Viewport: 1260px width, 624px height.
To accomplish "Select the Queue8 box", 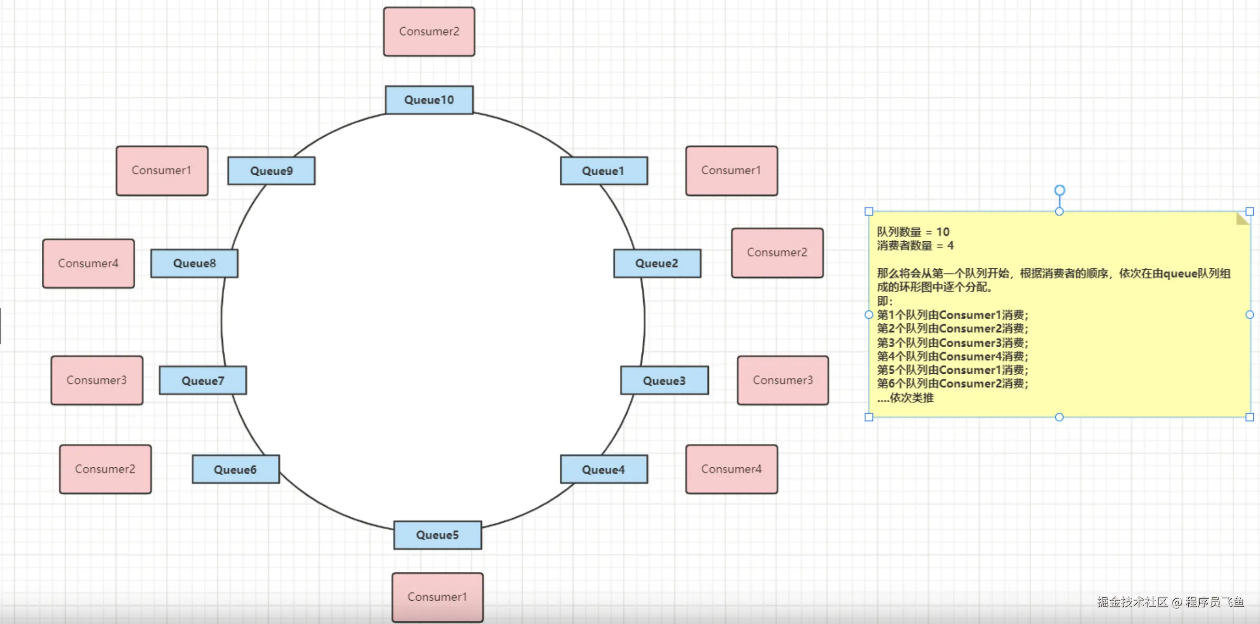I will [194, 263].
